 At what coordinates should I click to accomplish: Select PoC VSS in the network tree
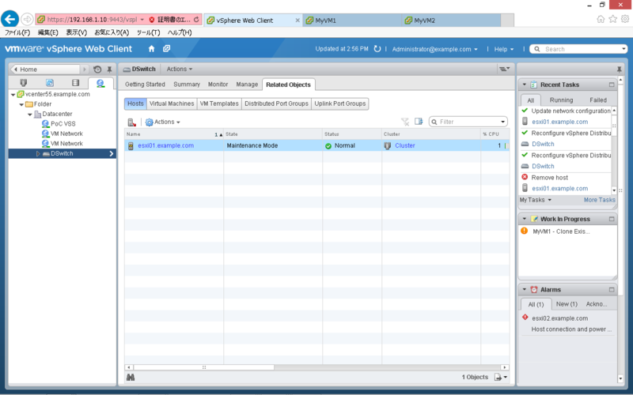(63, 124)
